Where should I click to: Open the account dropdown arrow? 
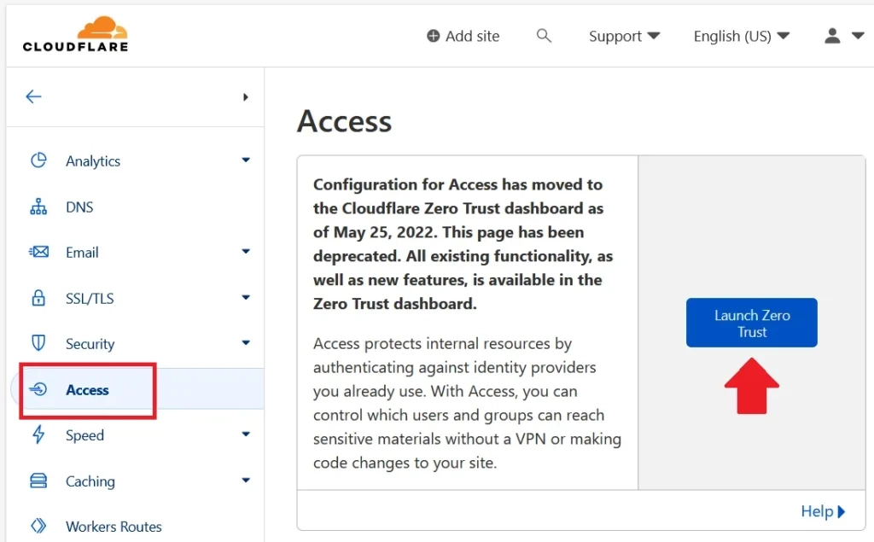click(x=858, y=36)
